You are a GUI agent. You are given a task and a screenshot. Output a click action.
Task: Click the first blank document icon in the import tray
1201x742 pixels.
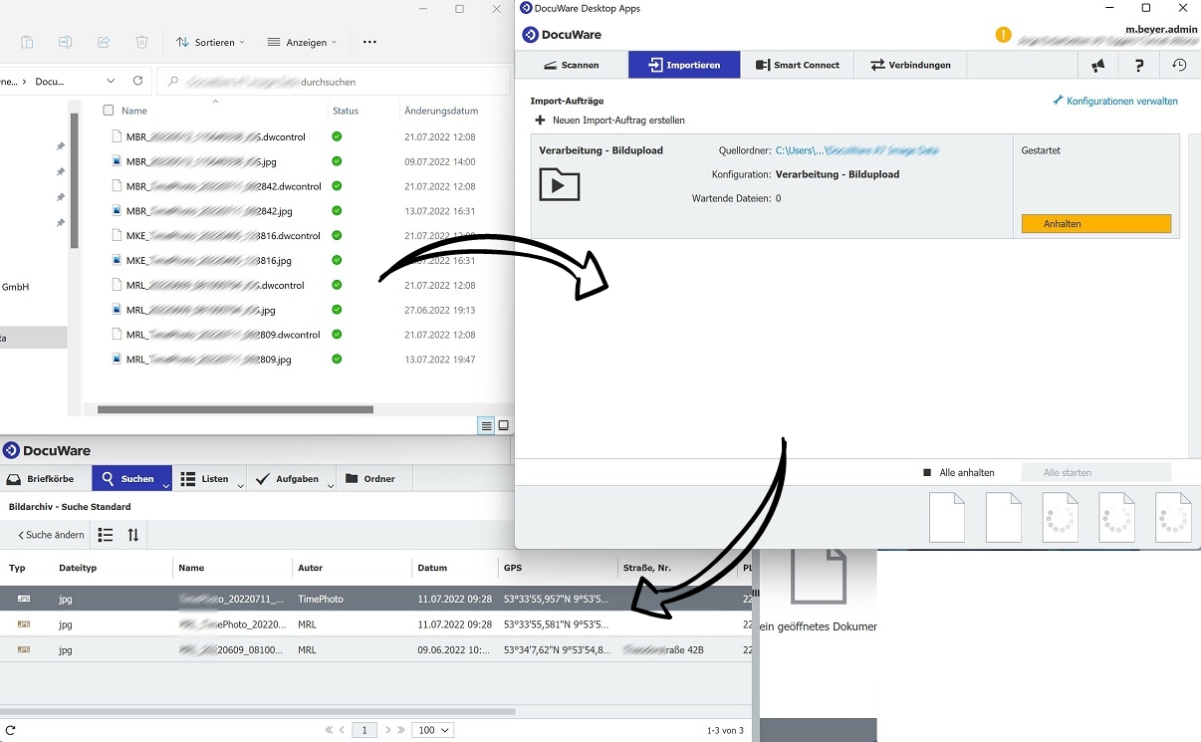coord(947,518)
